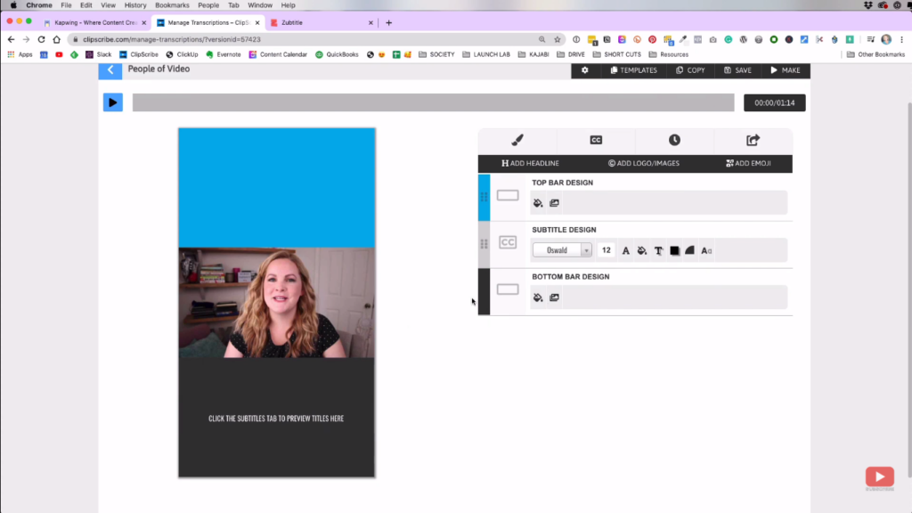Grab the top bar blue drag handle
This screenshot has height=513, width=912.
click(x=484, y=197)
